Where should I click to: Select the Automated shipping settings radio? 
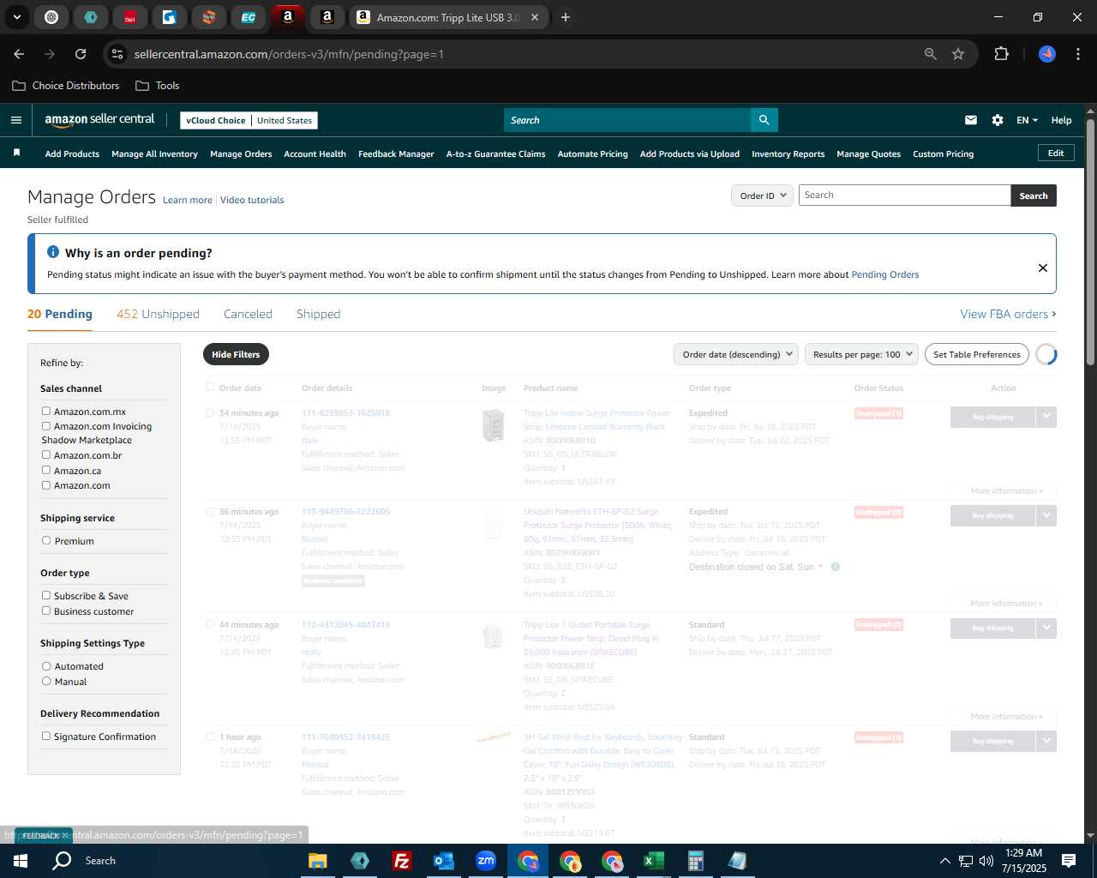46,666
